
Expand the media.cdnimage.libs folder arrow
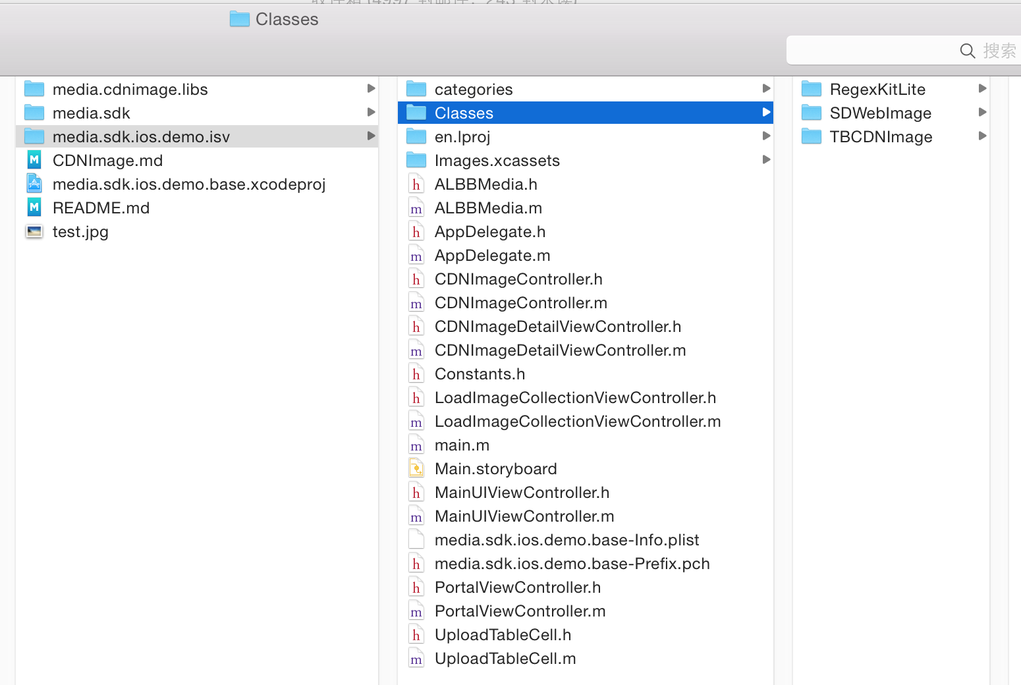coord(371,89)
